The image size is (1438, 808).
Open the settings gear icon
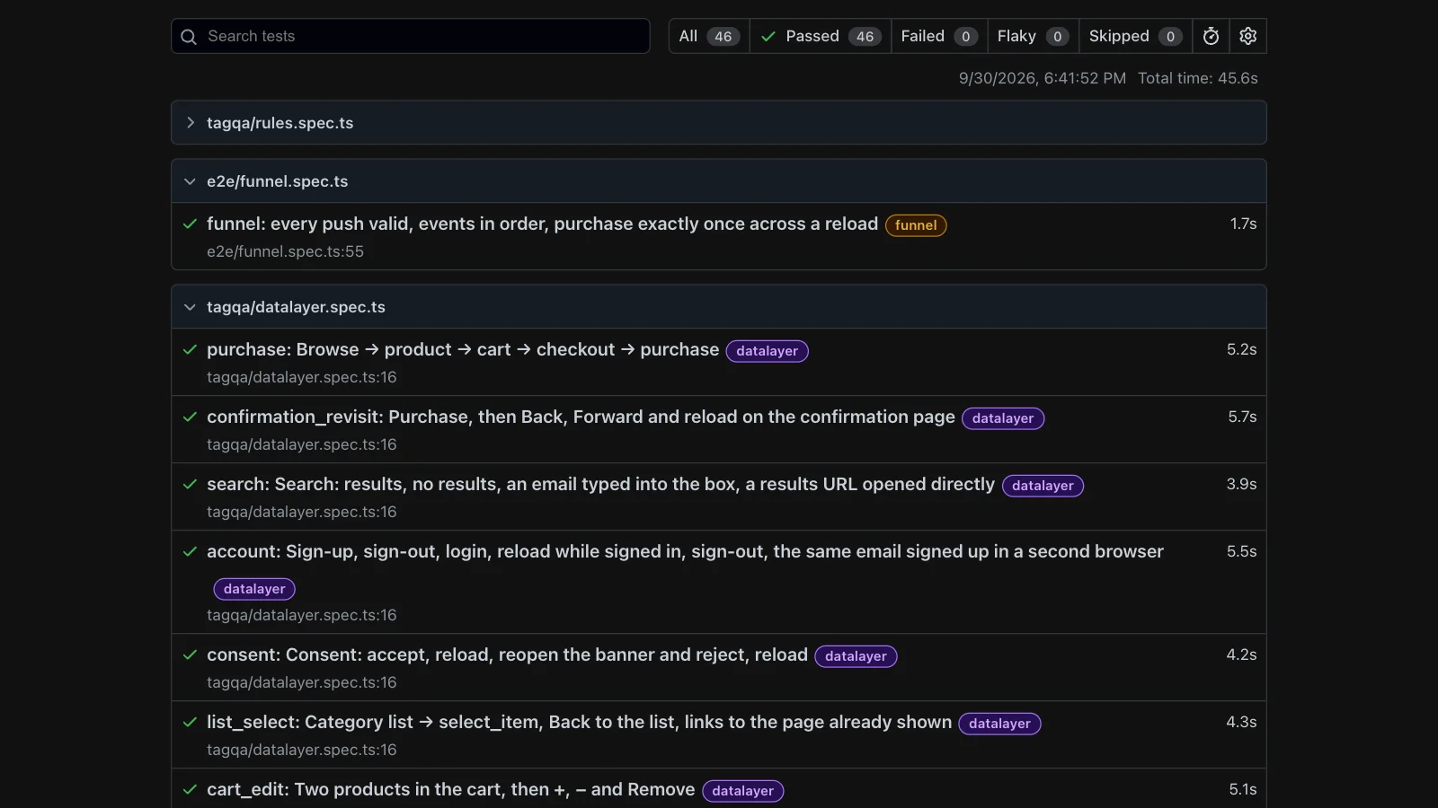[x=1247, y=36]
